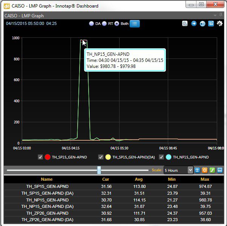This screenshot has height=226, width=227.
Task: Click Cur value 31.56
Action: [x=106, y=186]
